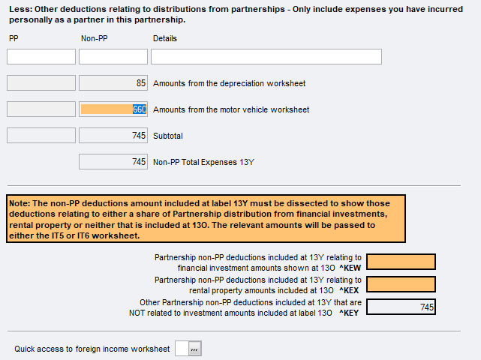This screenshot has width=481, height=360.
Task: Click the quick access foreign income box
Action: tap(181, 349)
